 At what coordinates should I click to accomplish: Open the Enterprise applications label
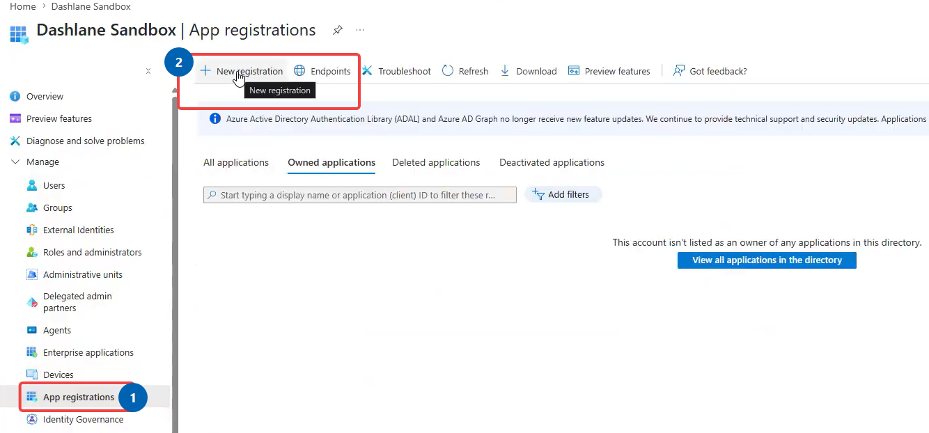point(88,352)
